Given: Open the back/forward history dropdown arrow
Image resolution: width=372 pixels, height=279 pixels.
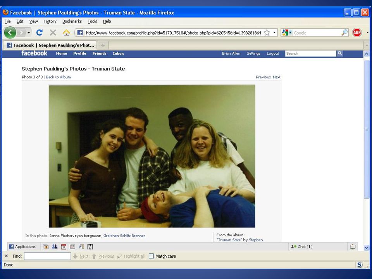Looking at the screenshot, I should coord(29,33).
